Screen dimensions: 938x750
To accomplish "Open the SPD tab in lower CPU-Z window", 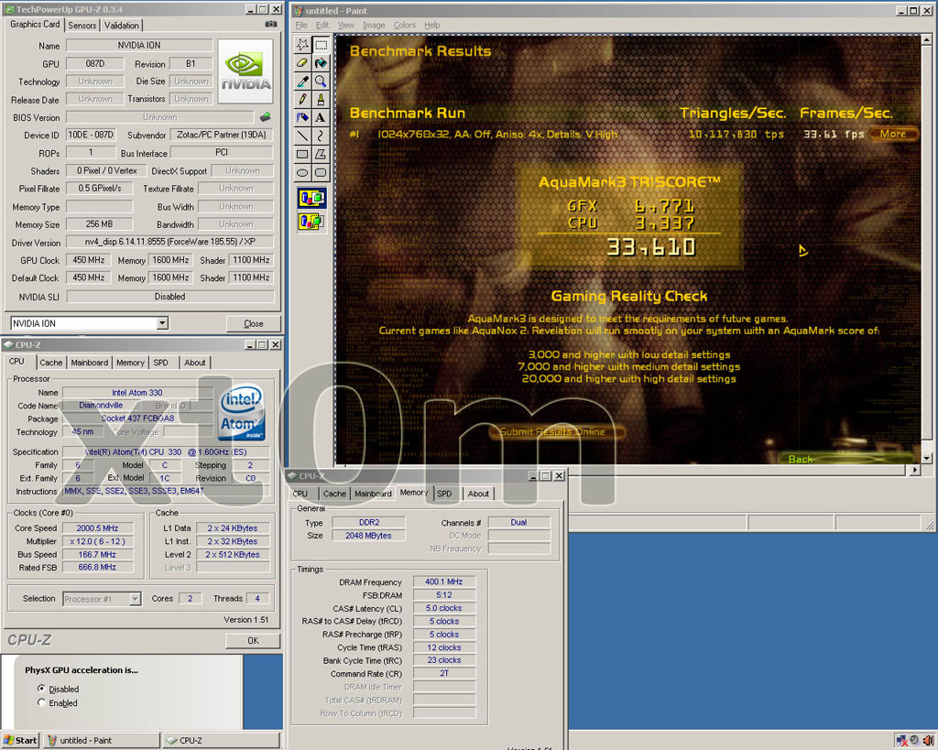I will click(x=444, y=494).
